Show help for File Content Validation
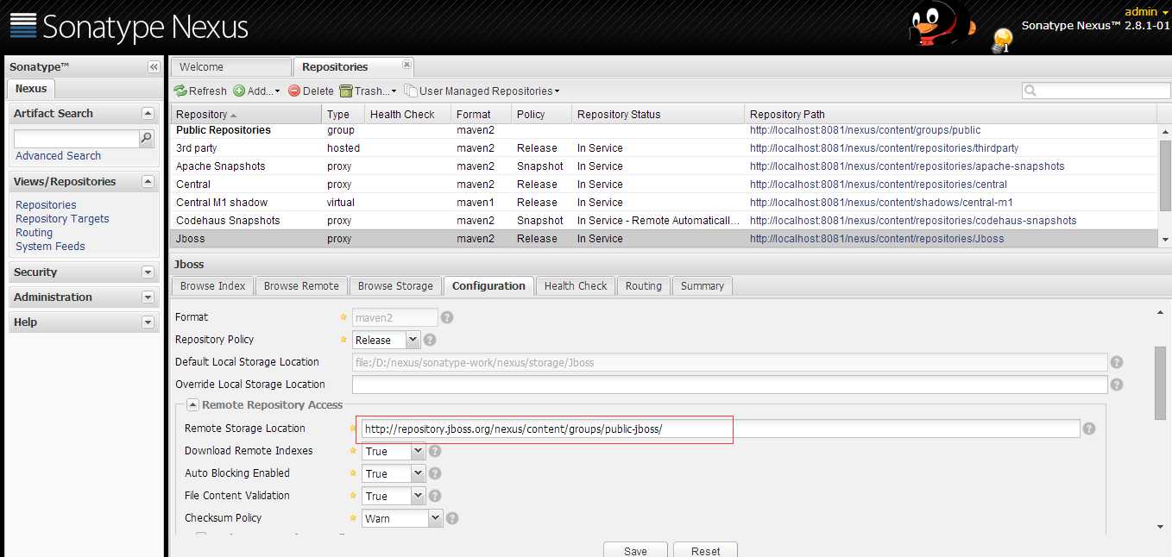Image resolution: width=1172 pixels, height=557 pixels. click(x=435, y=496)
